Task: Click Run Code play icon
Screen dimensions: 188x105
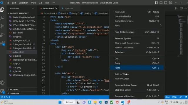Action: coord(176,8)
